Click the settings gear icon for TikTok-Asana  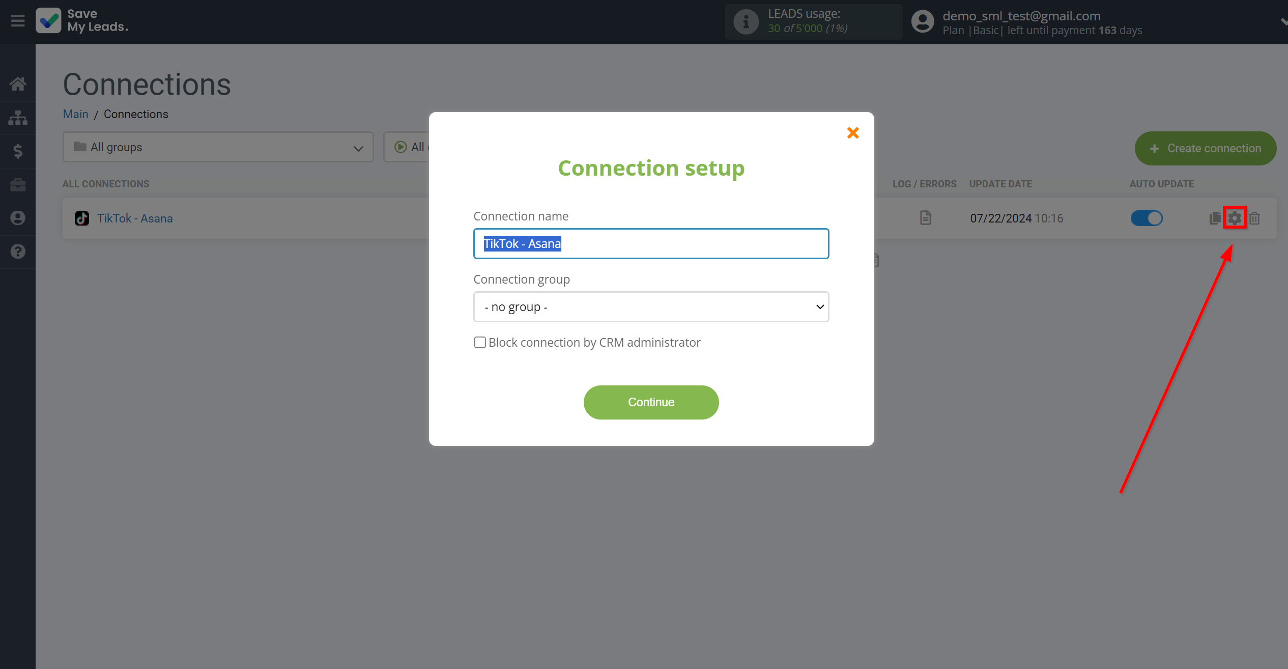coord(1235,217)
